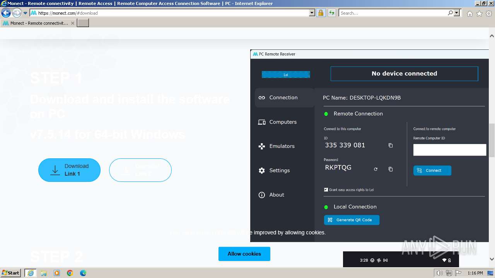Open the recent pages dropdown arrow

[25, 13]
